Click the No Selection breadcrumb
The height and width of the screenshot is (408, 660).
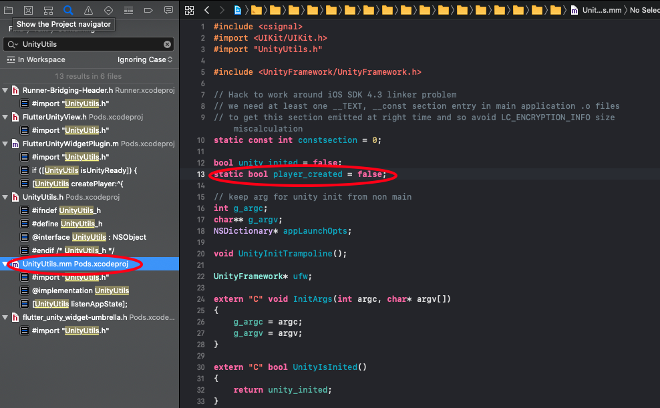645,10
